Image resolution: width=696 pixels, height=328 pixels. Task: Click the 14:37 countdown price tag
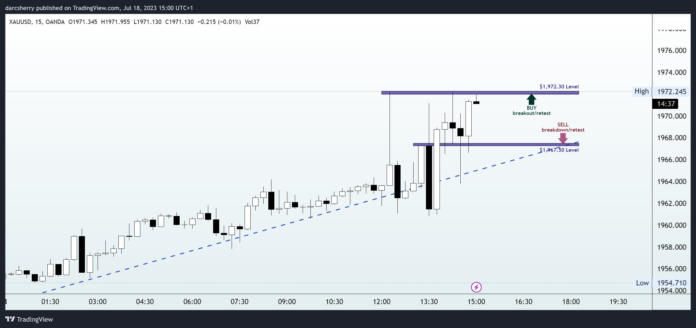[665, 104]
